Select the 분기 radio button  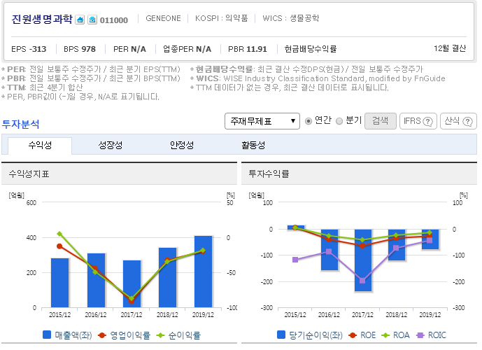tap(339, 121)
